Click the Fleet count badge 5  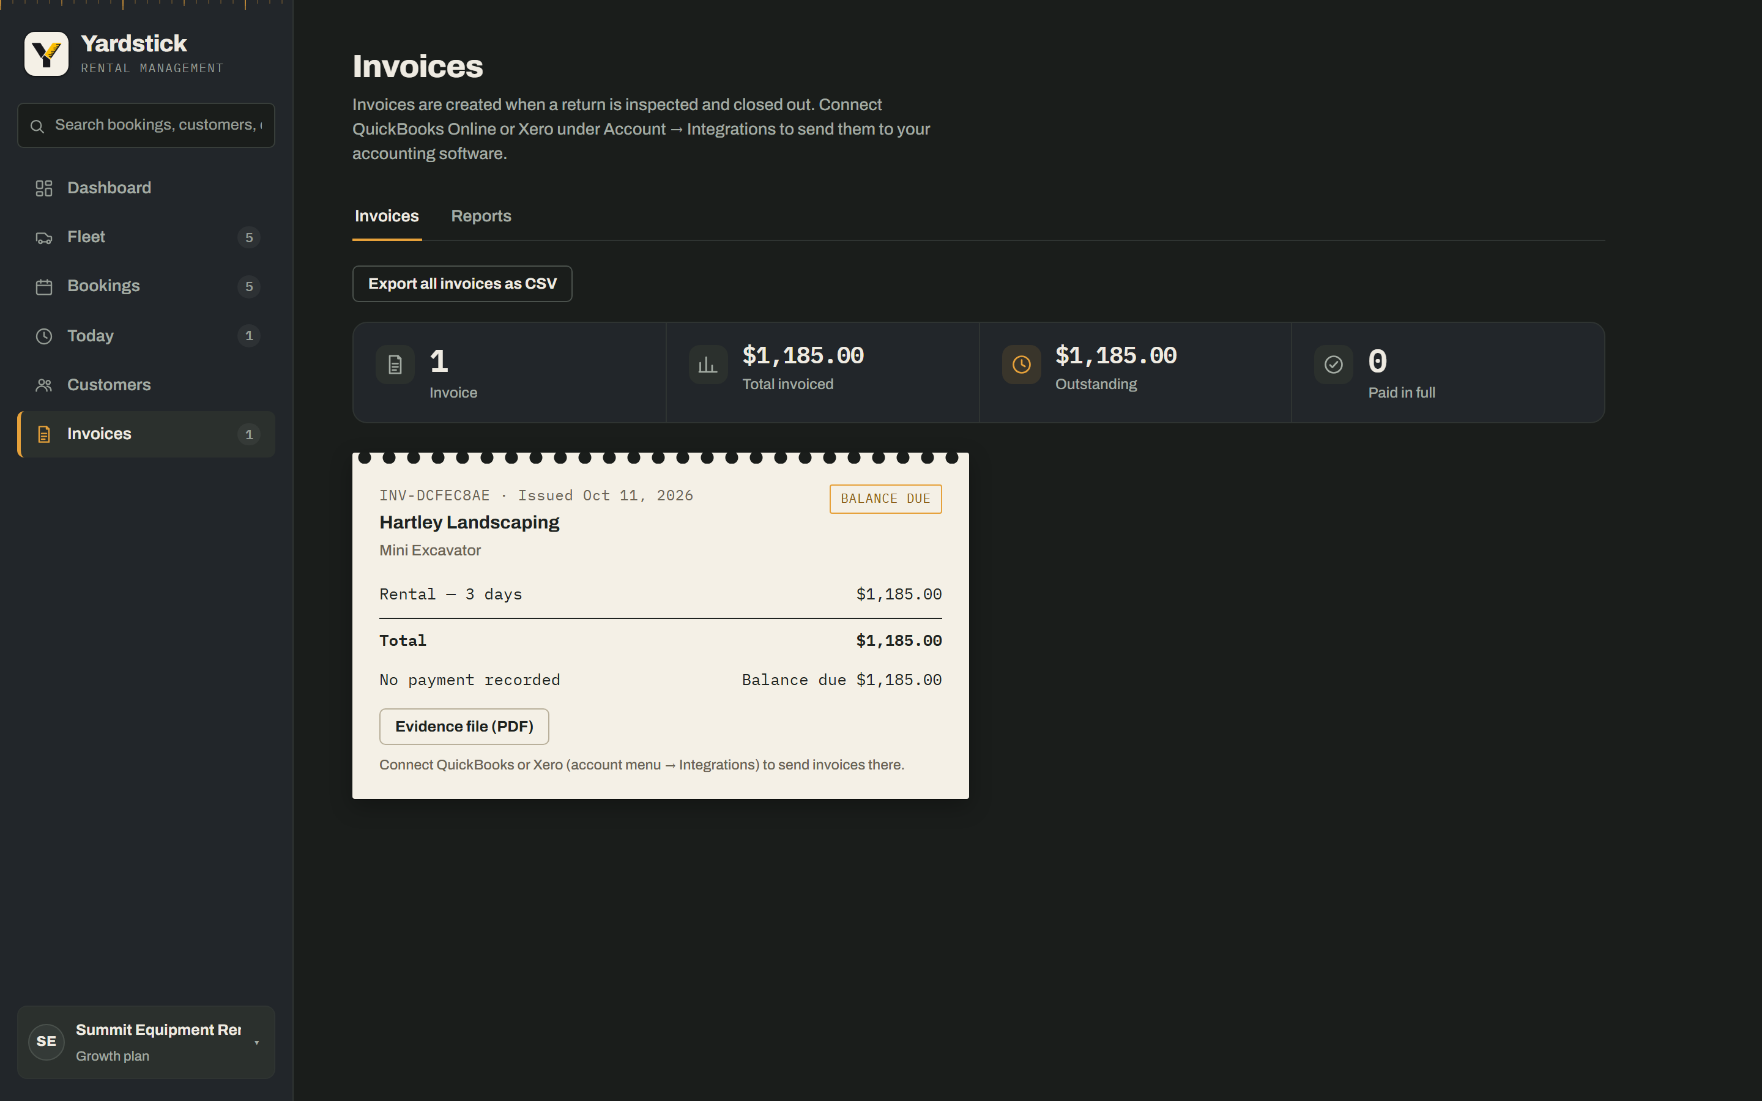pyautogui.click(x=249, y=237)
